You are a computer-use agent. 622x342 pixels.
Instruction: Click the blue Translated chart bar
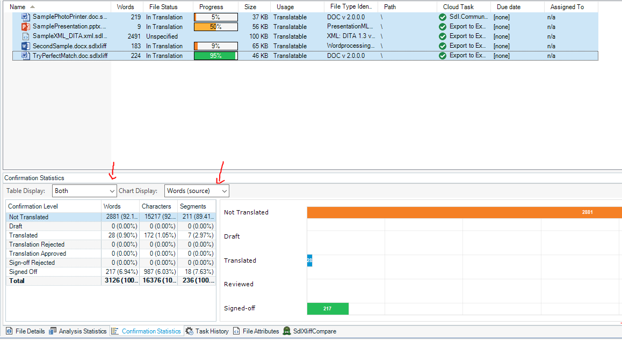309,261
